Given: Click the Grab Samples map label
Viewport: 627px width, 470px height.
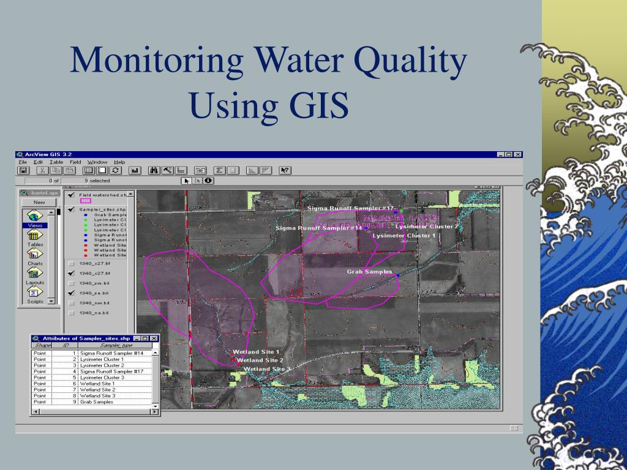Looking at the screenshot, I should point(369,272).
